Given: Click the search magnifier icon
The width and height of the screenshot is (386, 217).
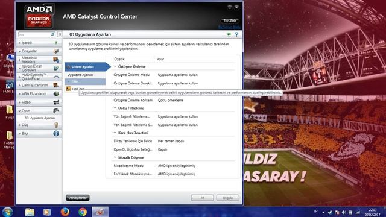Looking at the screenshot, I should pos(52,35).
